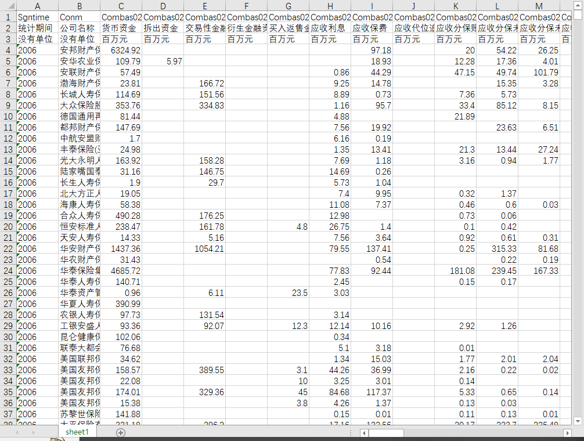Select column B header
Screen dimensions: 584x441
[x=80, y=6]
